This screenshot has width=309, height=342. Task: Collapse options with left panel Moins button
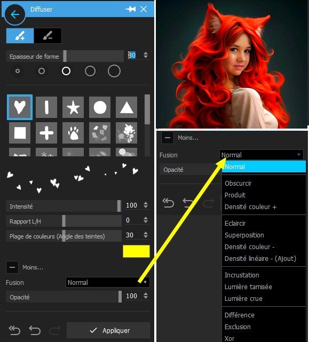12,267
